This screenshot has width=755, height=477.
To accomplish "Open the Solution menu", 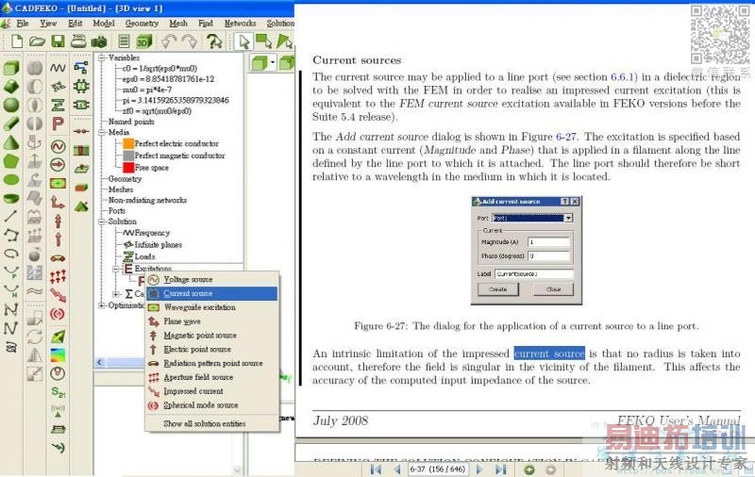I will (x=280, y=23).
